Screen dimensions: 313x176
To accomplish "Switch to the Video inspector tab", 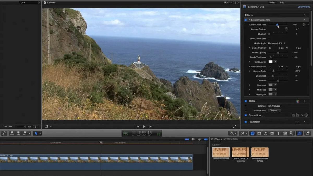I will pyautogui.click(x=272, y=2).
